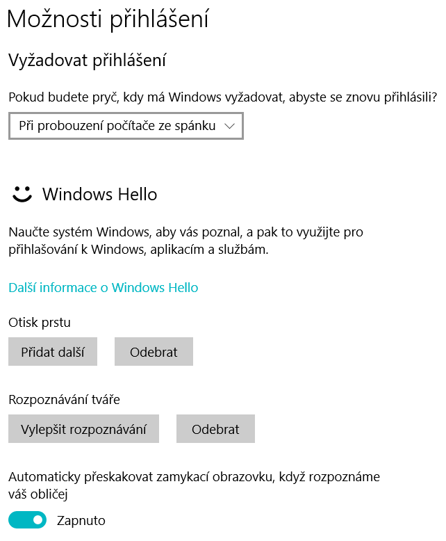Click the Windows Hello smiley face icon
The width and height of the screenshot is (446, 541).
pyautogui.click(x=22, y=194)
